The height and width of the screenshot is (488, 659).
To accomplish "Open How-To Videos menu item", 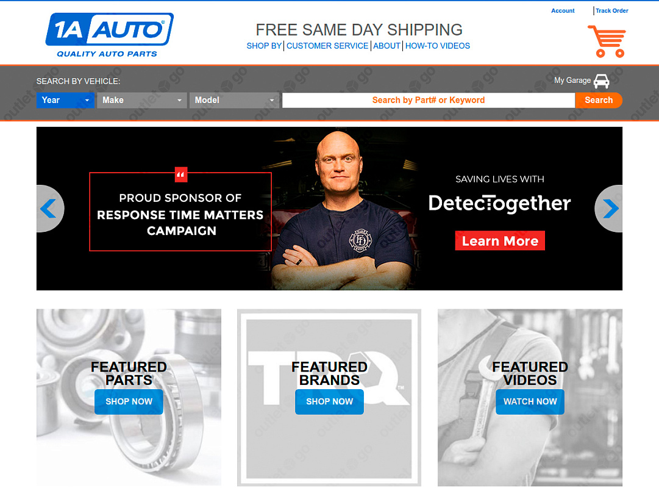I will coord(438,46).
